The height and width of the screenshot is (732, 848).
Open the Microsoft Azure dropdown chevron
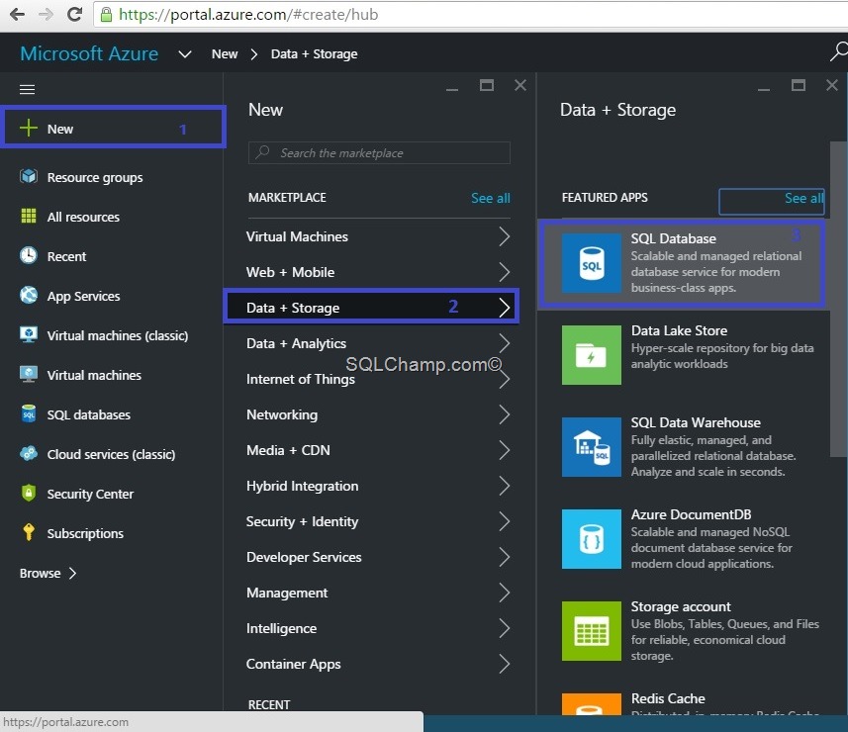pos(185,54)
